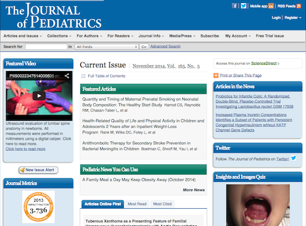This screenshot has height=226, width=306.
Task: Expand the Articles and Issues menu
Action: pos(23,36)
